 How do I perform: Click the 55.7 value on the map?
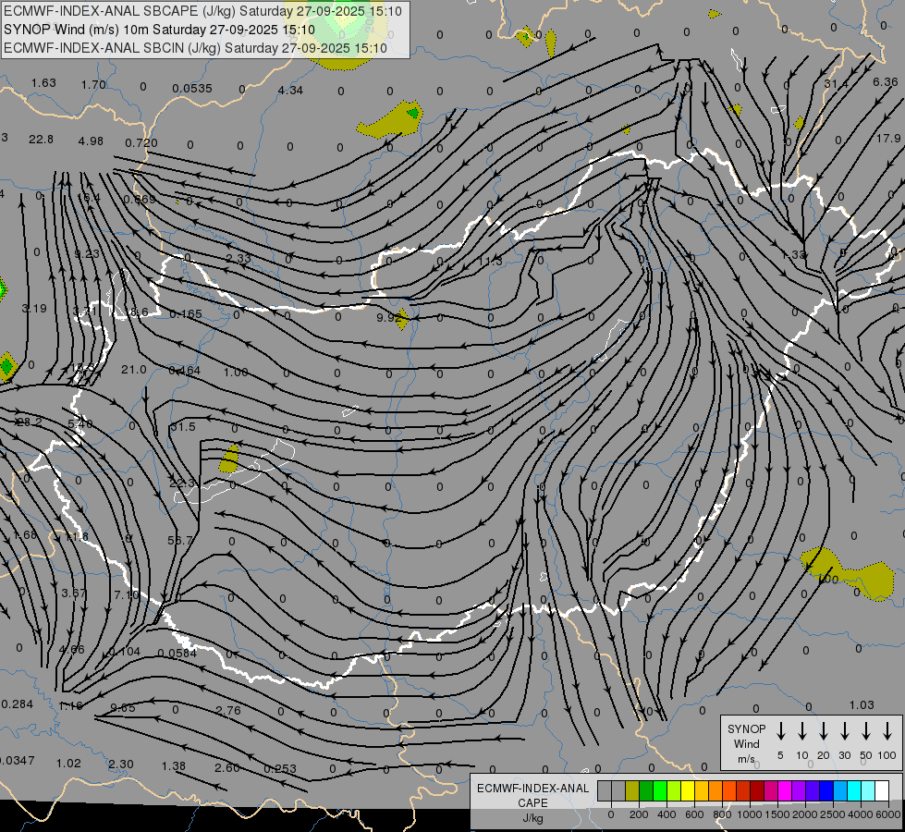tap(180, 541)
